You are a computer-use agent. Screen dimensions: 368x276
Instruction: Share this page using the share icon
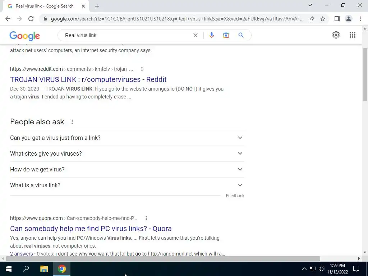pyautogui.click(x=311, y=19)
